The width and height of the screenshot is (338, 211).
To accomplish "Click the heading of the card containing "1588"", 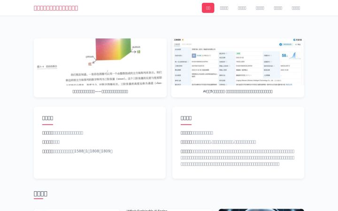I will (47, 118).
